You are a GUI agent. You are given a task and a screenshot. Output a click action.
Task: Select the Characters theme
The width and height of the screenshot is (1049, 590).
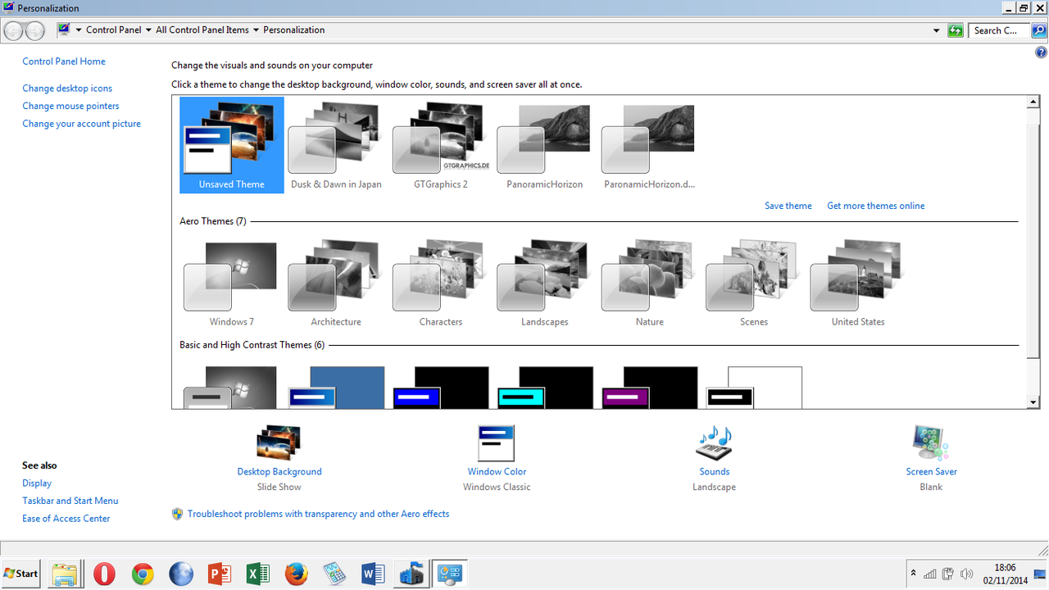[x=441, y=284]
